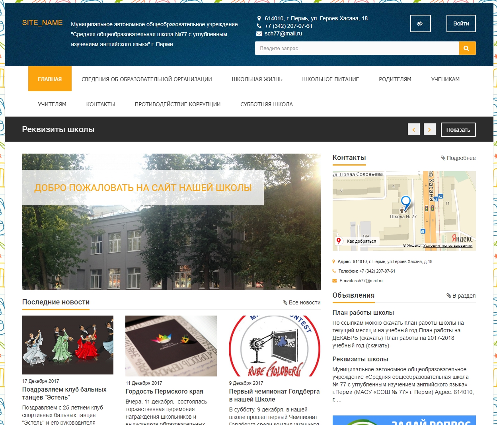Click the envelope icon in header
The height and width of the screenshot is (425, 497).
(259, 33)
